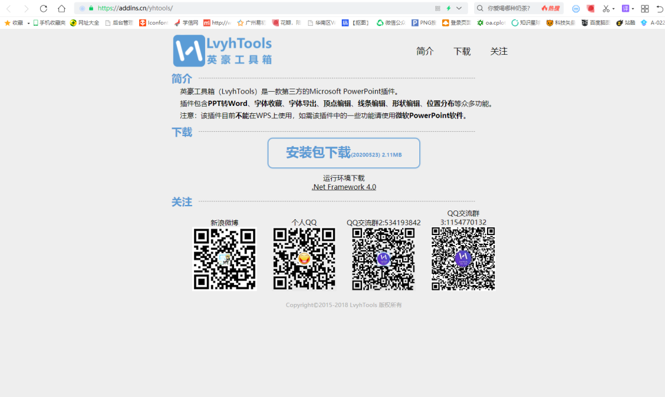665x397 pixels.
Task: Click the QQ交流群3 QR code image
Action: pyautogui.click(x=463, y=259)
